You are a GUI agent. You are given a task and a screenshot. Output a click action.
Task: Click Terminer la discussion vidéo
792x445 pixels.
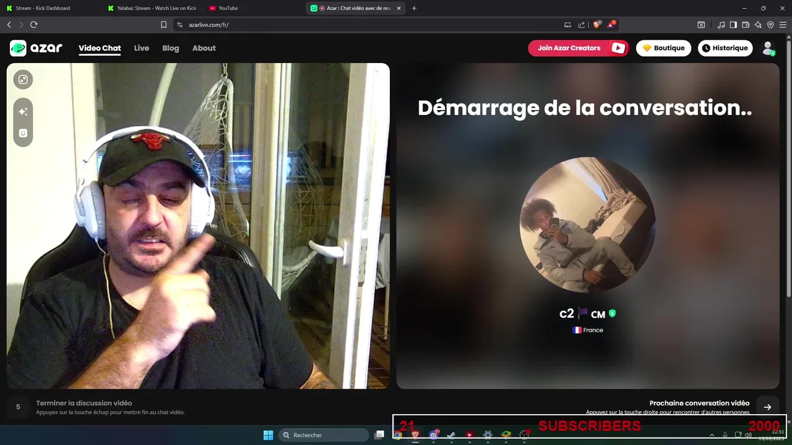click(x=84, y=403)
